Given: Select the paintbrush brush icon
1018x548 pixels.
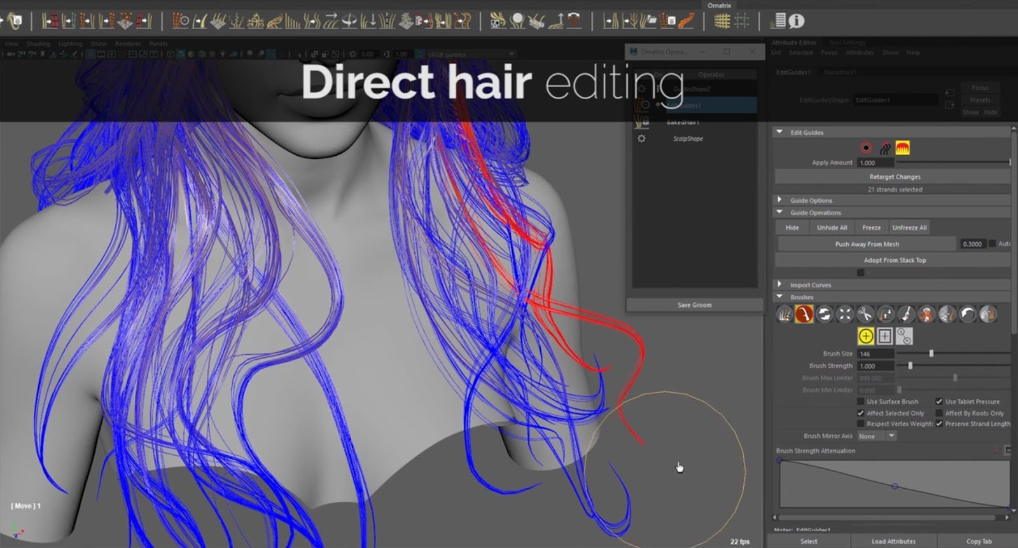Looking at the screenshot, I should 906,314.
